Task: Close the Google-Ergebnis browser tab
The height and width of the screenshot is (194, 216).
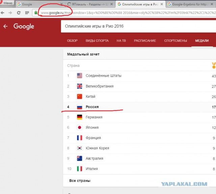Action: pyautogui.click(x=212, y=4)
